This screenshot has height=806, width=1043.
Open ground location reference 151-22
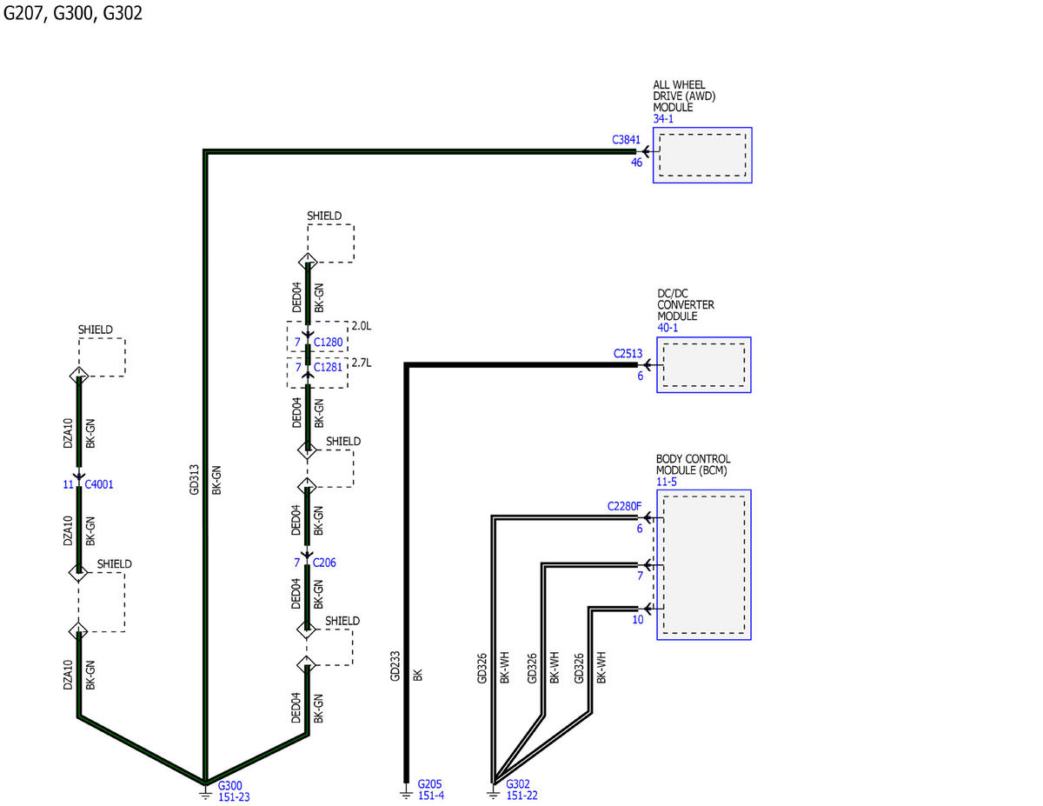pyautogui.click(x=521, y=795)
